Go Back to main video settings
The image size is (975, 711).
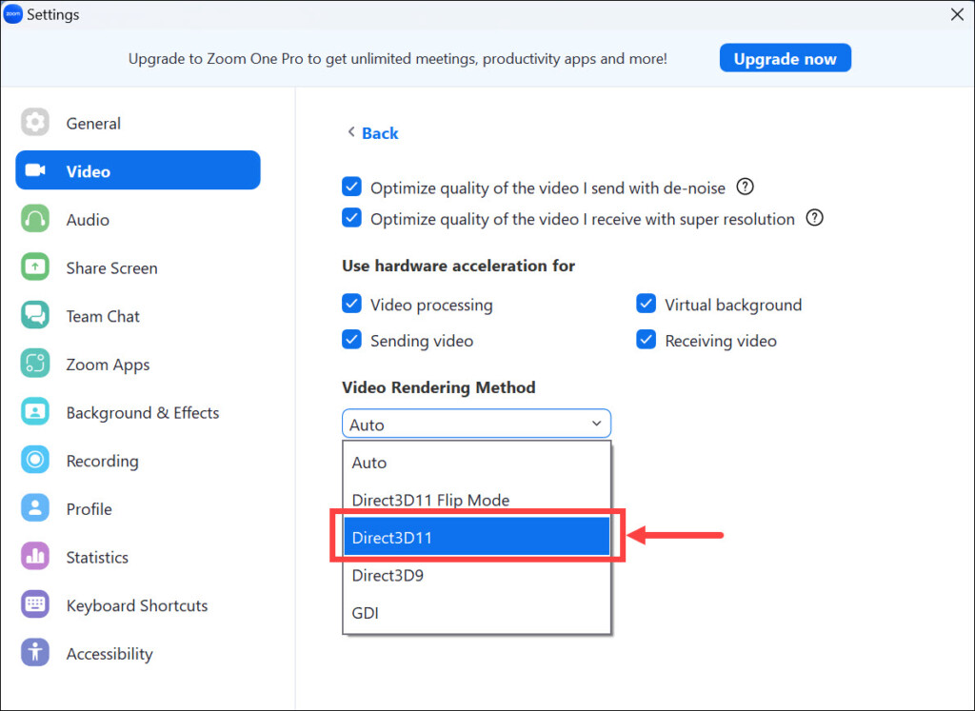point(372,133)
